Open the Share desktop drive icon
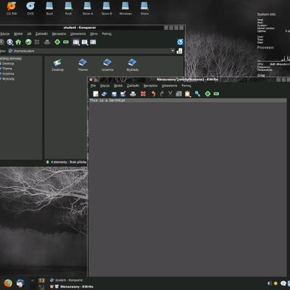Screen dimensions: 290x290 pyautogui.click(x=144, y=9)
